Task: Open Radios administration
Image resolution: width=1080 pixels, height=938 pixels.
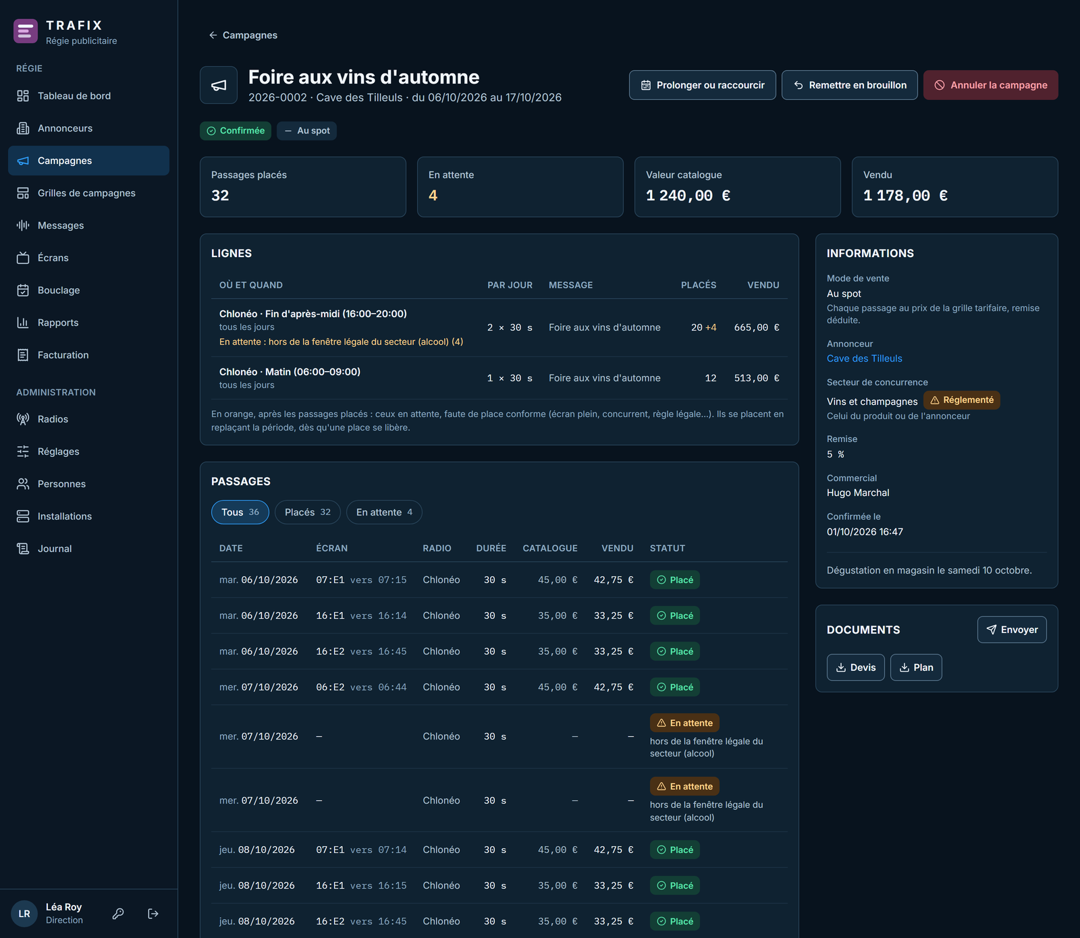Action: coord(88,419)
